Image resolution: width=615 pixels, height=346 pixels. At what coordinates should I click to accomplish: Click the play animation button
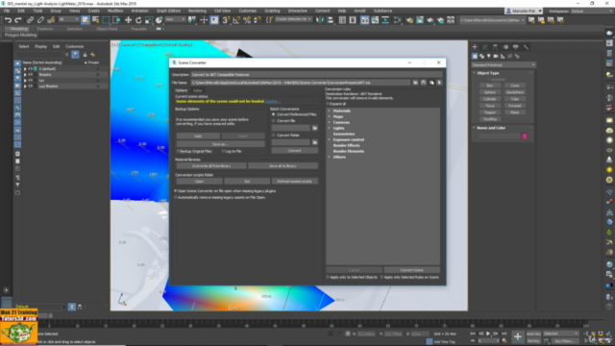(x=488, y=334)
